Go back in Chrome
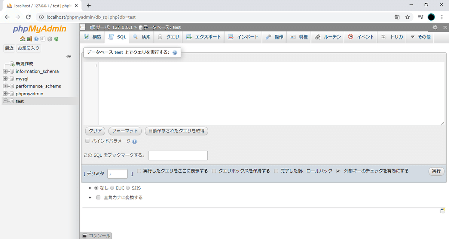 pyautogui.click(x=7, y=17)
